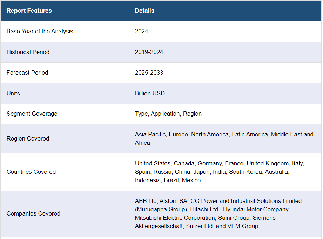This screenshot has height=239, width=323.
Task: Select the Units row label
Action: coord(13,93)
